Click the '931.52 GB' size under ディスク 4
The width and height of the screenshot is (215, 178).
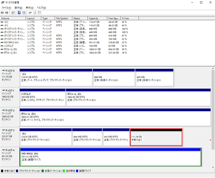pyautogui.click(x=7, y=156)
